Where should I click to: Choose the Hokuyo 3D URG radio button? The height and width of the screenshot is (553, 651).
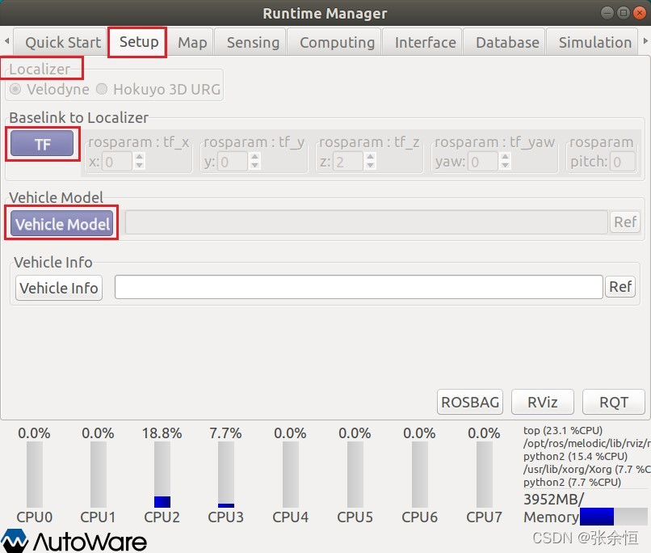pos(102,89)
